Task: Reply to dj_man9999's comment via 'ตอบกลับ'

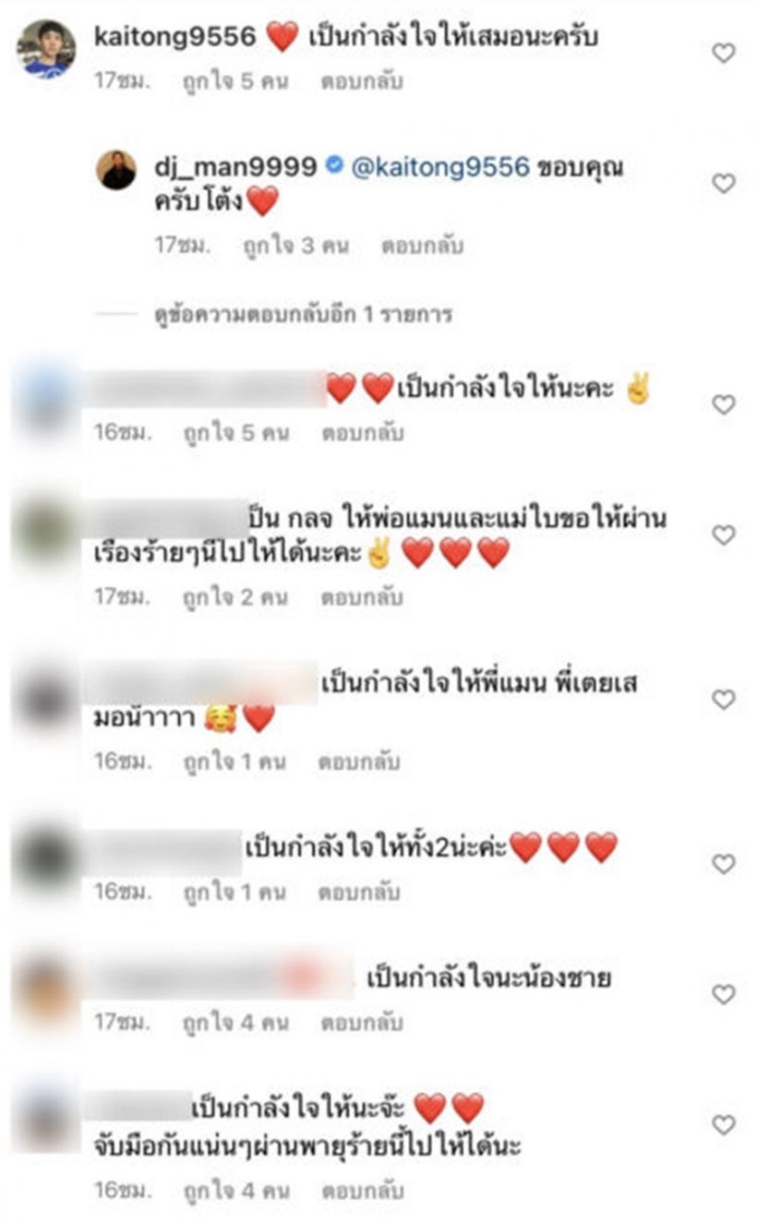Action: (421, 246)
